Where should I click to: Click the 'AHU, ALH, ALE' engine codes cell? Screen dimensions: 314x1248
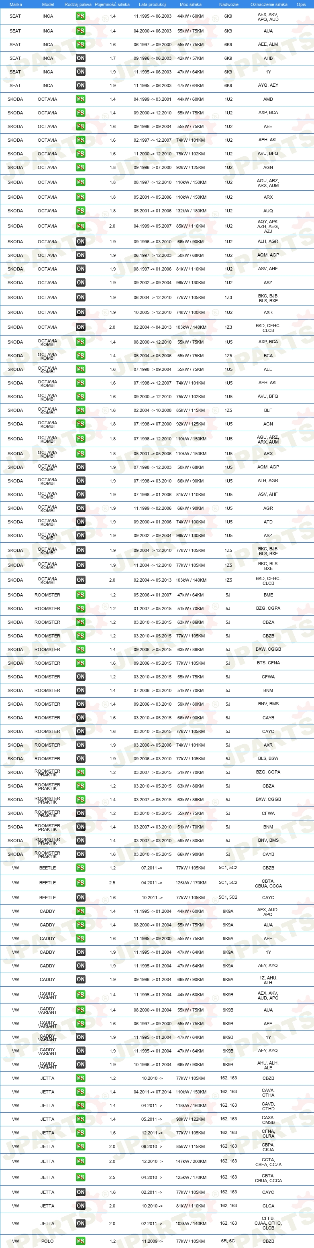tap(268, 1065)
